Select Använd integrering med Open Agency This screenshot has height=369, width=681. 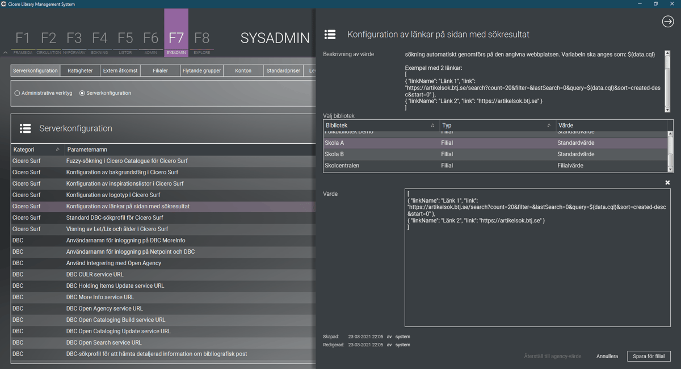point(163,263)
